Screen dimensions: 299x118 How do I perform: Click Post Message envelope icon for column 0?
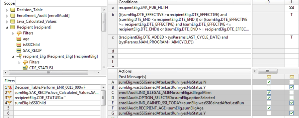tap(269, 77)
